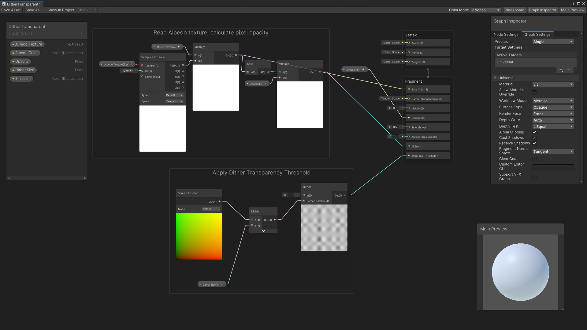The image size is (587, 330).
Task: Click the more options icon near the window controls
Action: (x=574, y=3)
